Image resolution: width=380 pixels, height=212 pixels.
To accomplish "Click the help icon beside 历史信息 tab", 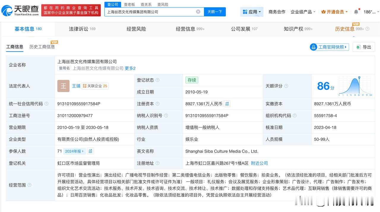I will (x=367, y=29).
